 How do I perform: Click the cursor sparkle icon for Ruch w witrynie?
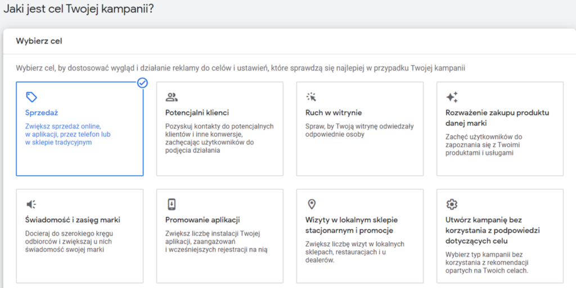point(311,97)
